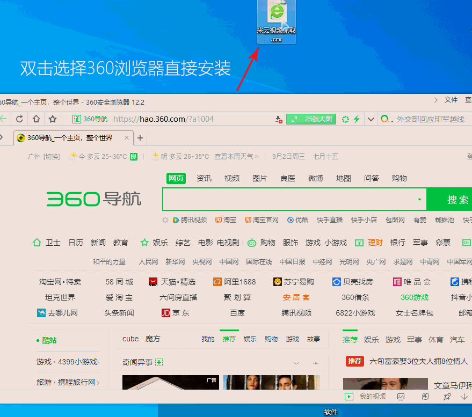This screenshot has height=417, width=472.
Task: Open the 阿里1688 site icon
Action: tap(217, 282)
